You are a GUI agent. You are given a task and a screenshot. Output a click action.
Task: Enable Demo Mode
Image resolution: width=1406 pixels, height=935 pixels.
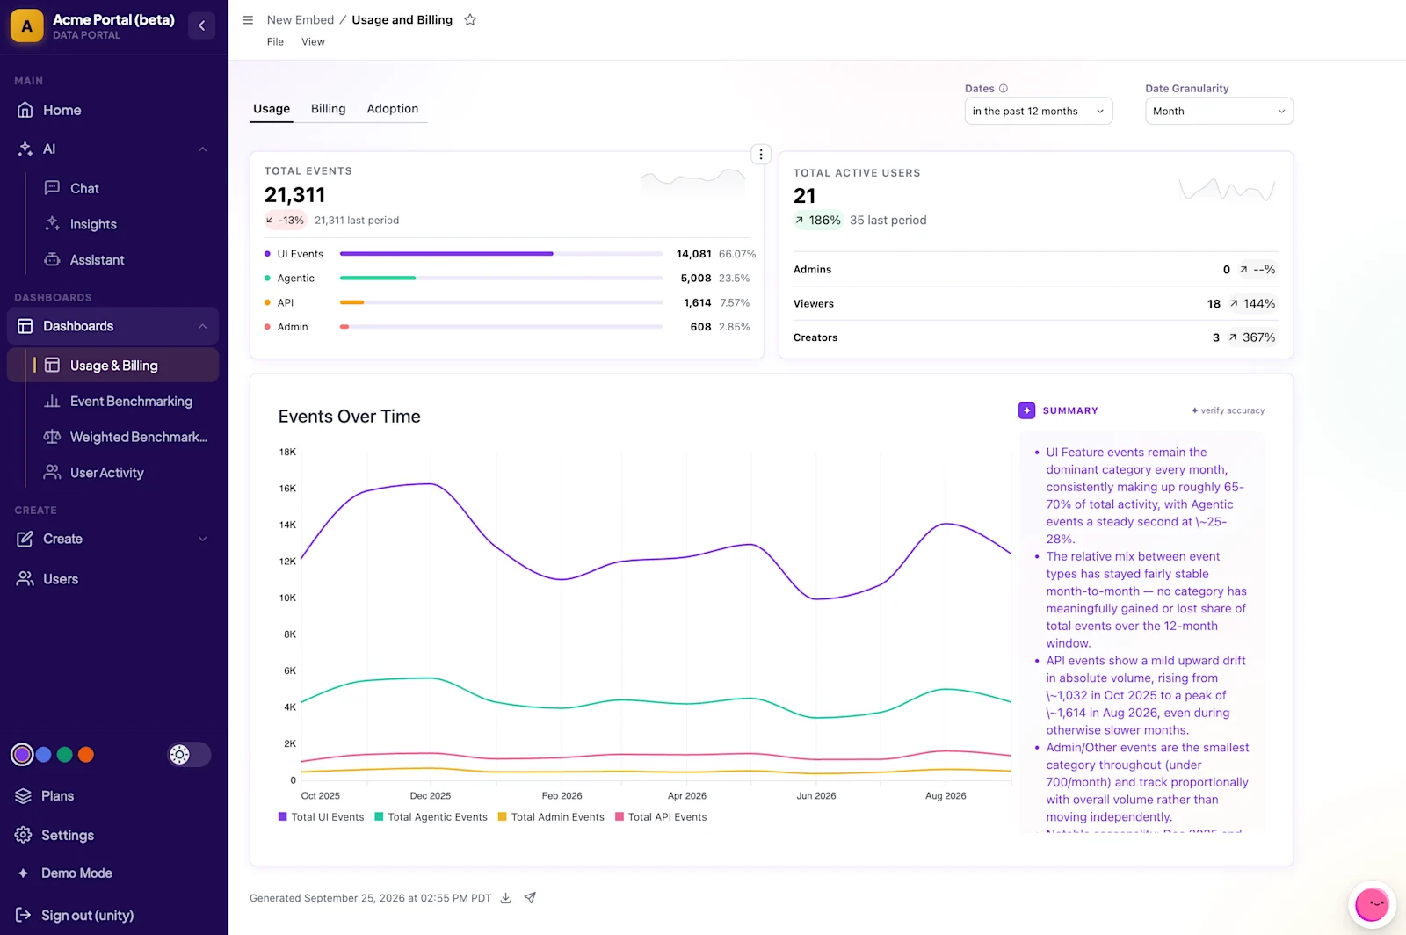(x=114, y=873)
